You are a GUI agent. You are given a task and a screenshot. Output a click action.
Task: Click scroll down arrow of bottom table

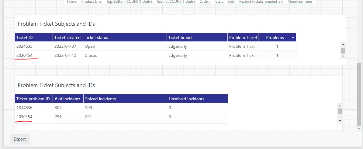340,121
